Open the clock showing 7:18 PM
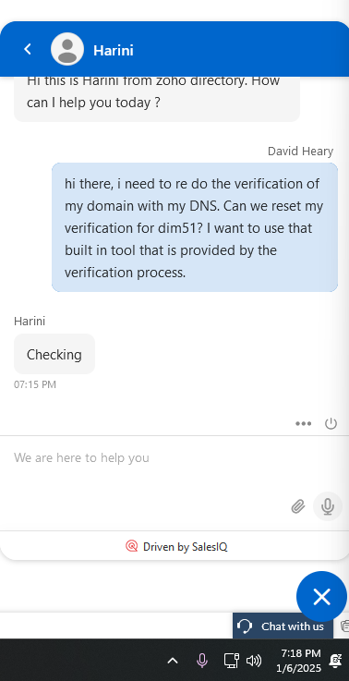349x681 pixels. coord(298,661)
